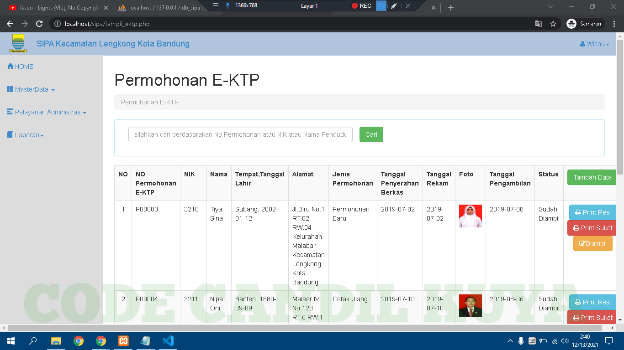
Task: Open the notification center icon
Action: 609,340
